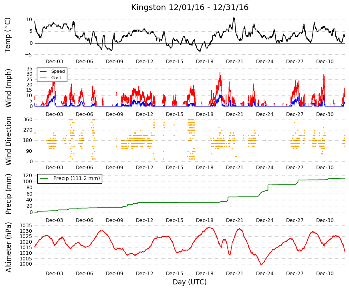
Task: Click the Day (UTC) x-axis label
Action: (x=190, y=282)
